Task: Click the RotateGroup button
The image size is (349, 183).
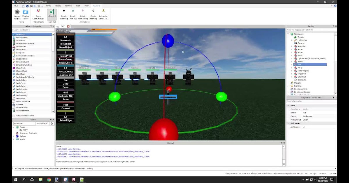Action: pyautogui.click(x=65, y=59)
